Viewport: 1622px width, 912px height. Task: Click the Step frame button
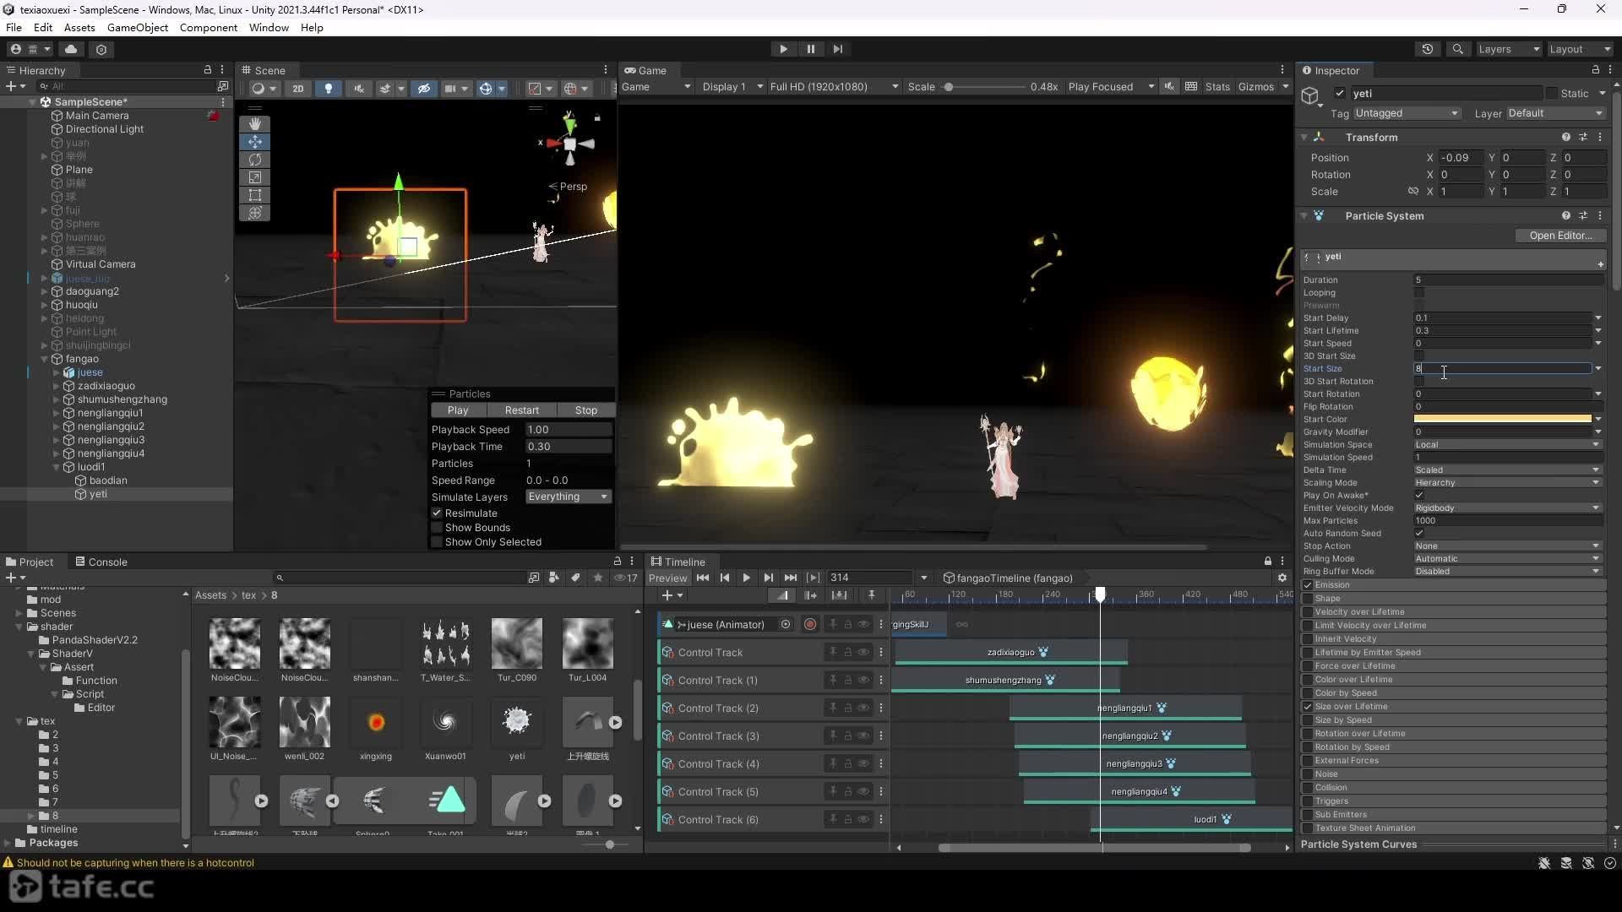(837, 49)
